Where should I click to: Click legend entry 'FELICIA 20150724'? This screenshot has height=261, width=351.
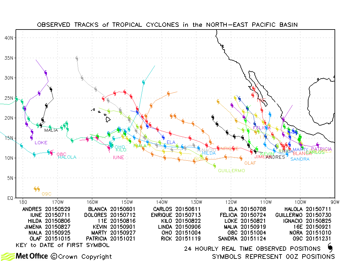[x=243, y=215]
